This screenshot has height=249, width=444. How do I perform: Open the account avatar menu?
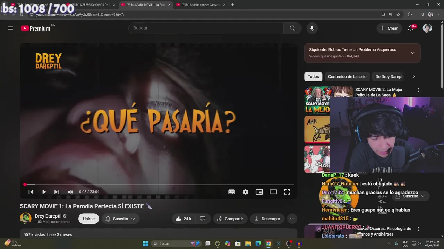pyautogui.click(x=427, y=28)
